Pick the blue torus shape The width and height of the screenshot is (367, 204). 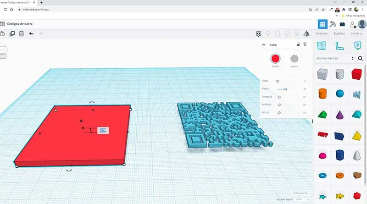pos(323,175)
